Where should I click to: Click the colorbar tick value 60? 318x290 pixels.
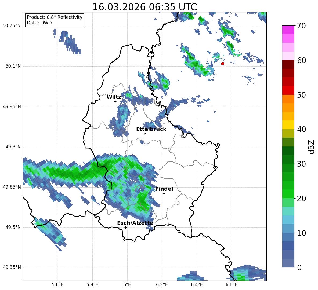[x=301, y=60]
